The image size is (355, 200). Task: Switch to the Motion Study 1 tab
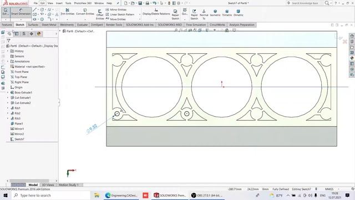(x=69, y=185)
